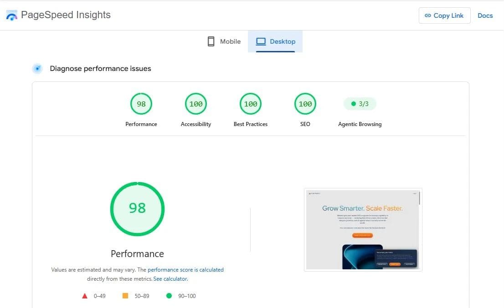
Task: Click the link chain icon in Copy Link
Action: [x=428, y=15]
